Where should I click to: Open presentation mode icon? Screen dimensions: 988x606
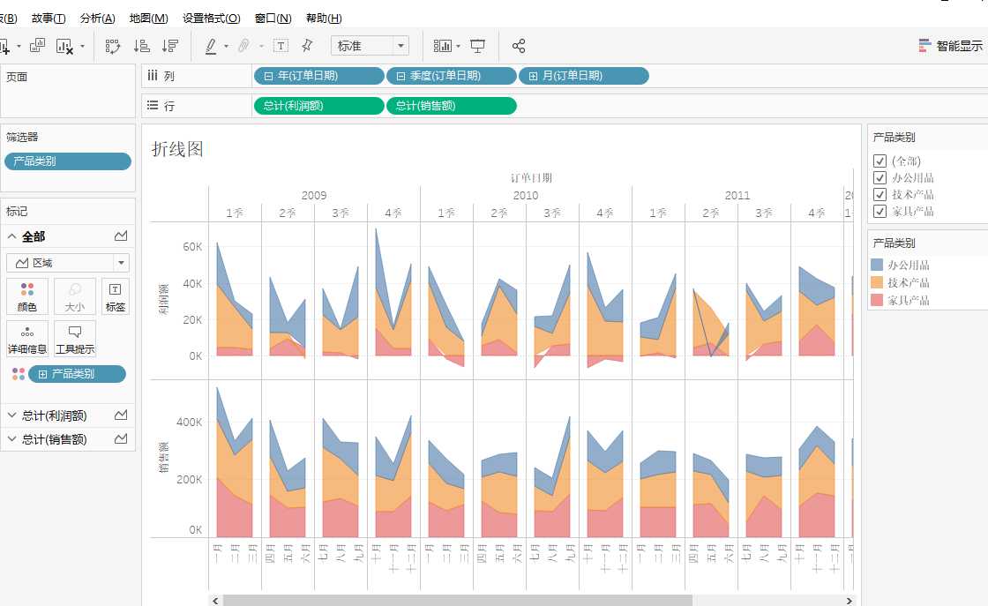(x=478, y=46)
